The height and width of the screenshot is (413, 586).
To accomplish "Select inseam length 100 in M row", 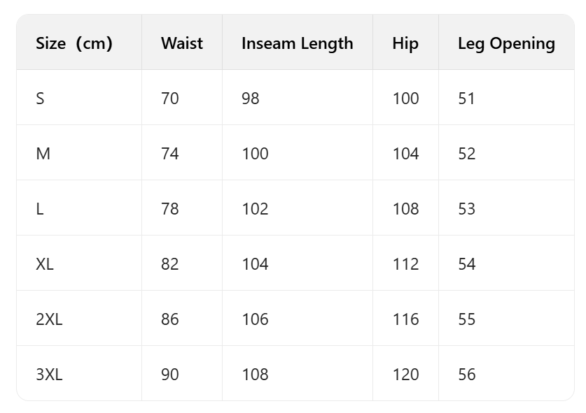I will (x=255, y=154).
